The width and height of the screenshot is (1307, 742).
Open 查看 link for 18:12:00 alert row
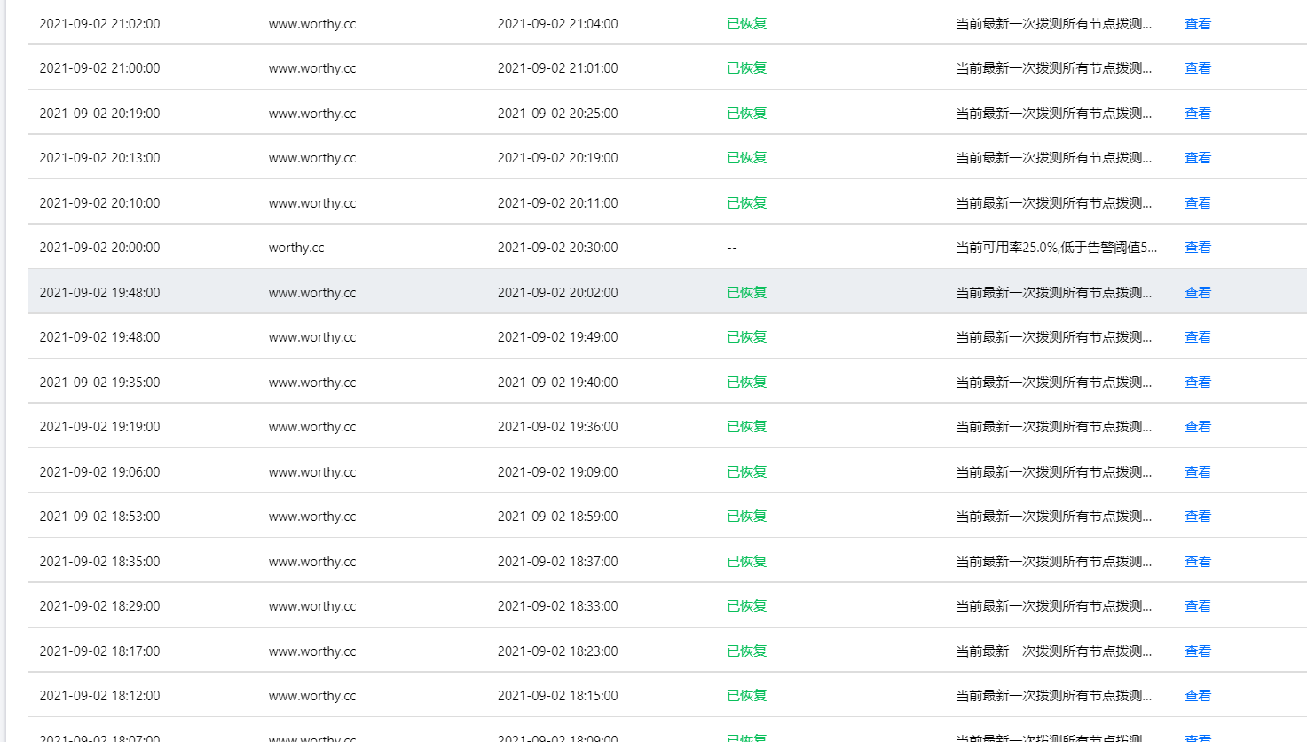(x=1198, y=696)
